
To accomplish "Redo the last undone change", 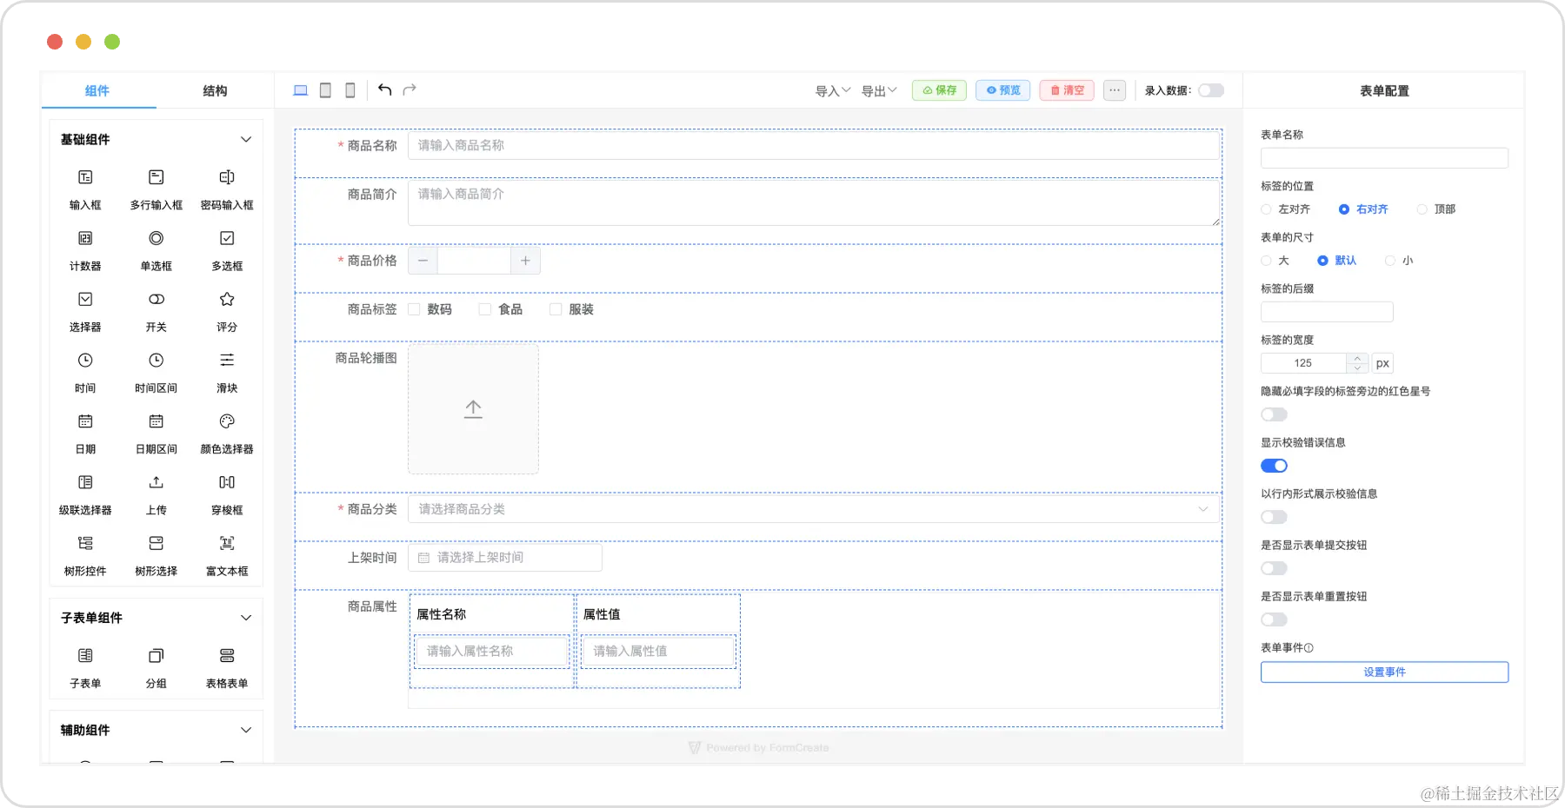I will coord(410,89).
